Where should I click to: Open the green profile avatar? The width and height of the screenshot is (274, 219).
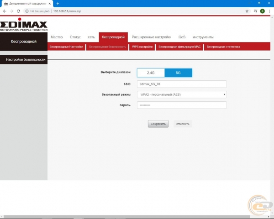point(262,11)
